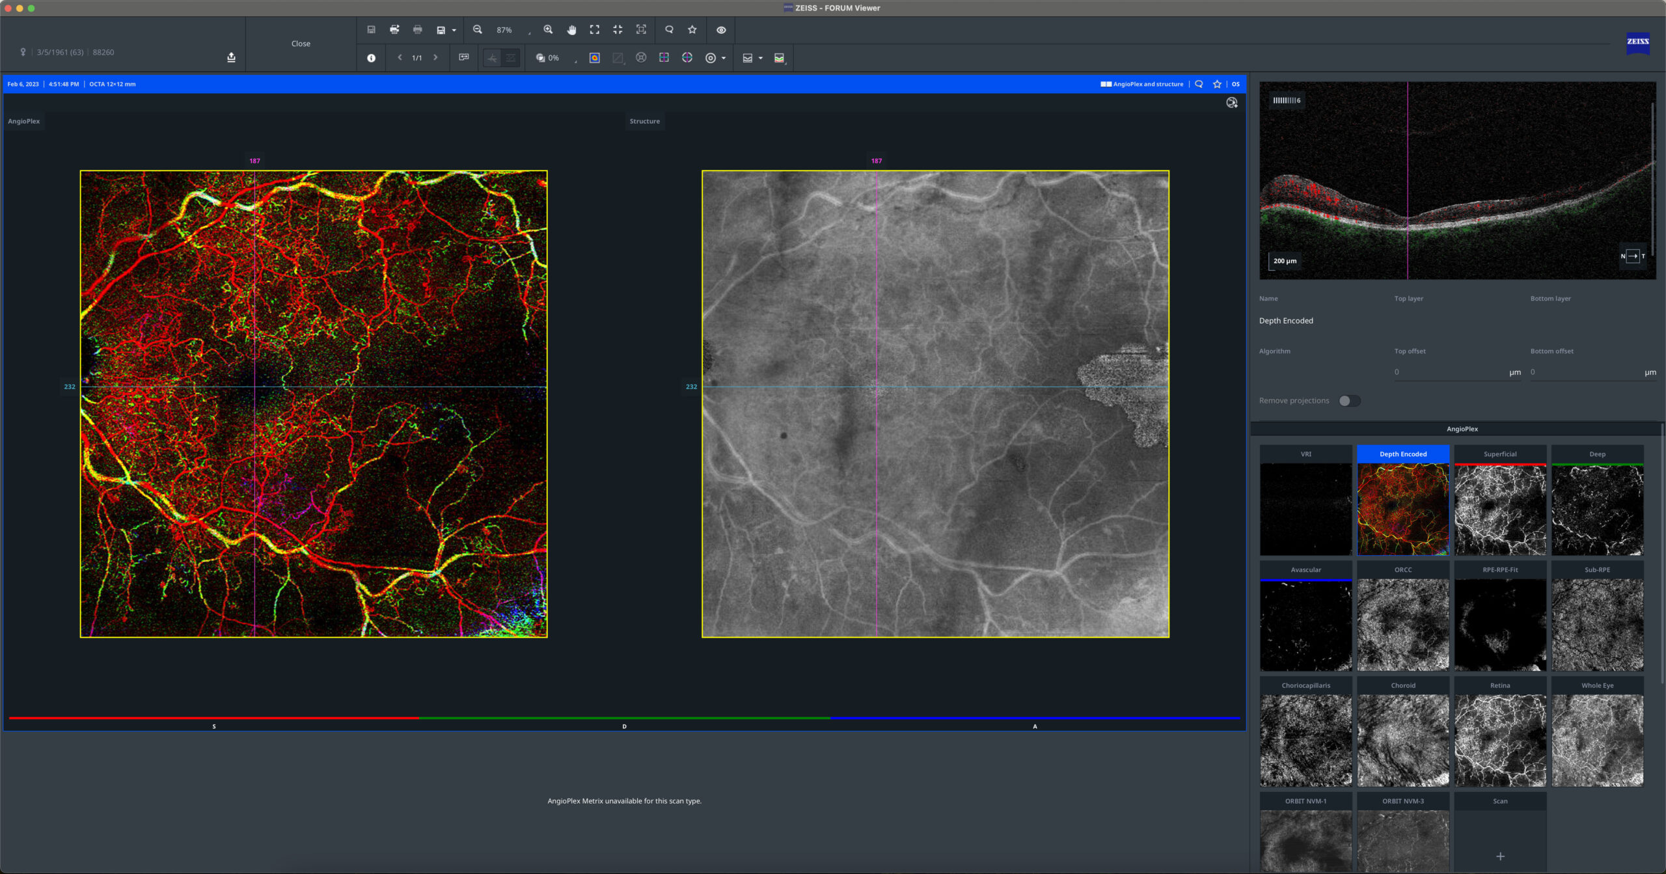Select the hand pan tool
The width and height of the screenshot is (1666, 874).
[571, 30]
